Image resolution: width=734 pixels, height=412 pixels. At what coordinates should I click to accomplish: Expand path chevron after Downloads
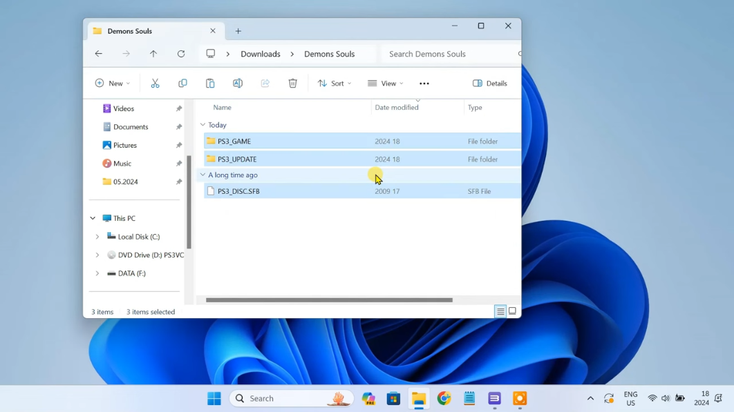pos(292,54)
